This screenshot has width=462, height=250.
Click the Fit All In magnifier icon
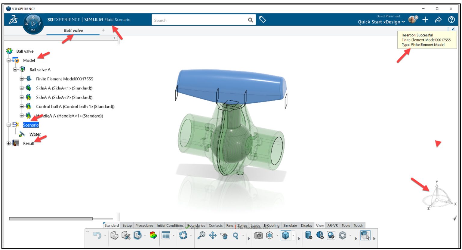pos(201,235)
